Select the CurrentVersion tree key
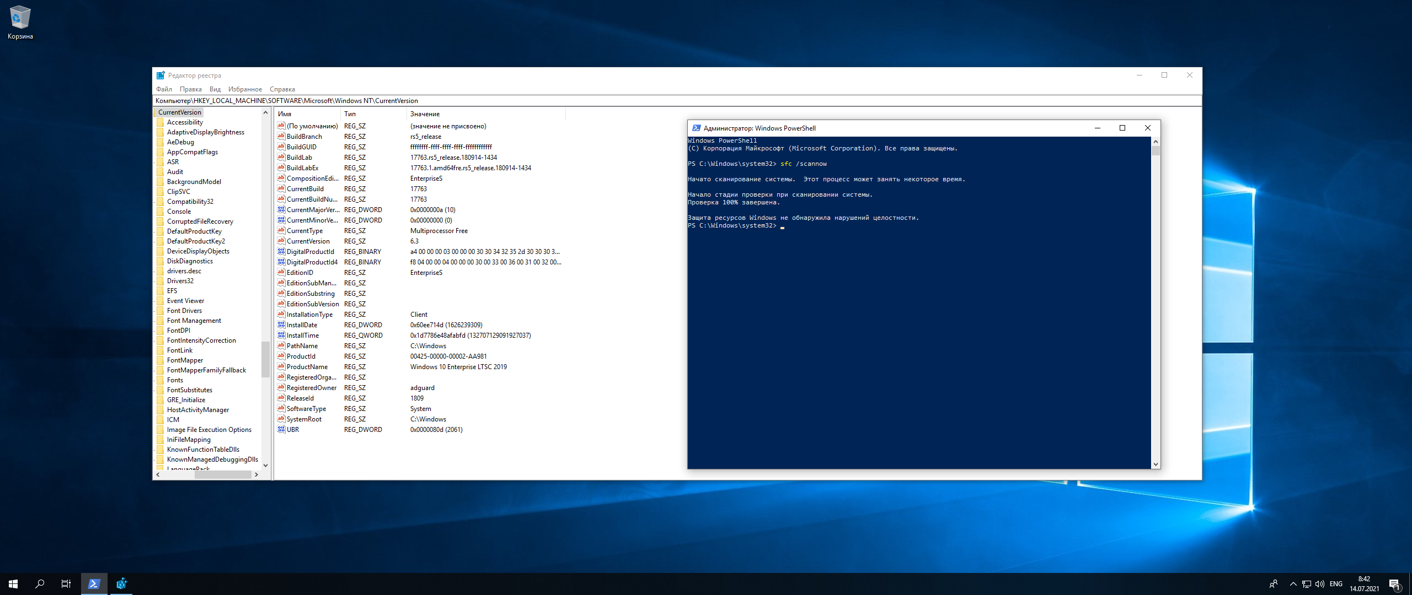 click(180, 112)
